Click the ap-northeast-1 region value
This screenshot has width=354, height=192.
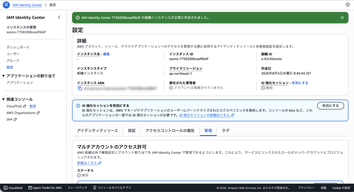click(x=181, y=73)
